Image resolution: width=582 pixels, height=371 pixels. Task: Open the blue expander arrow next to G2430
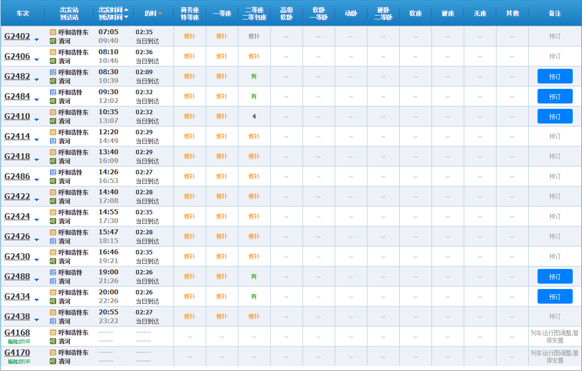37,260
